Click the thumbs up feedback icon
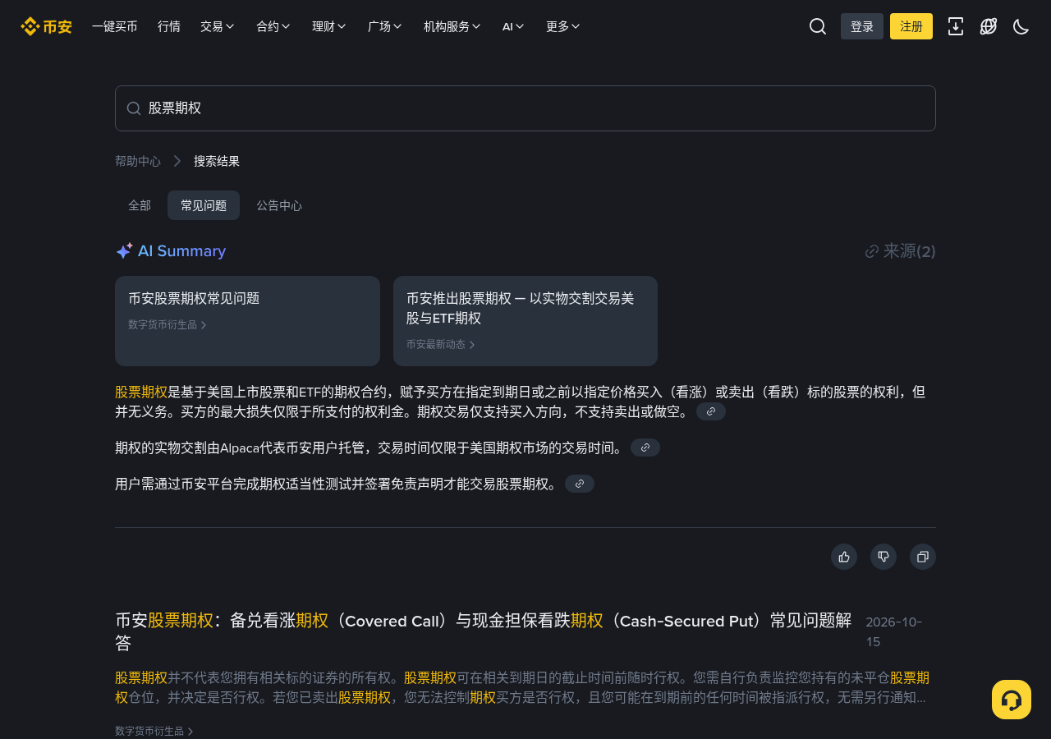1051x739 pixels. click(844, 557)
